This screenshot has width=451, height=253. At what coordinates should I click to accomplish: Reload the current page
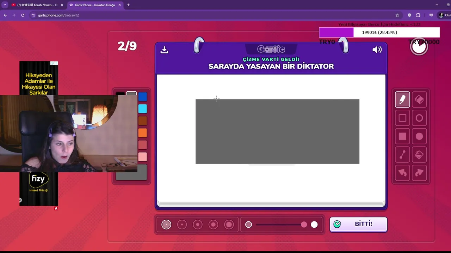[x=23, y=15]
